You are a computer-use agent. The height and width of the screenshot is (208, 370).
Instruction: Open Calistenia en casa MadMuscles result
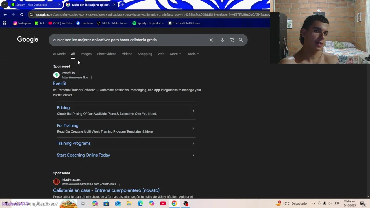coord(106,190)
